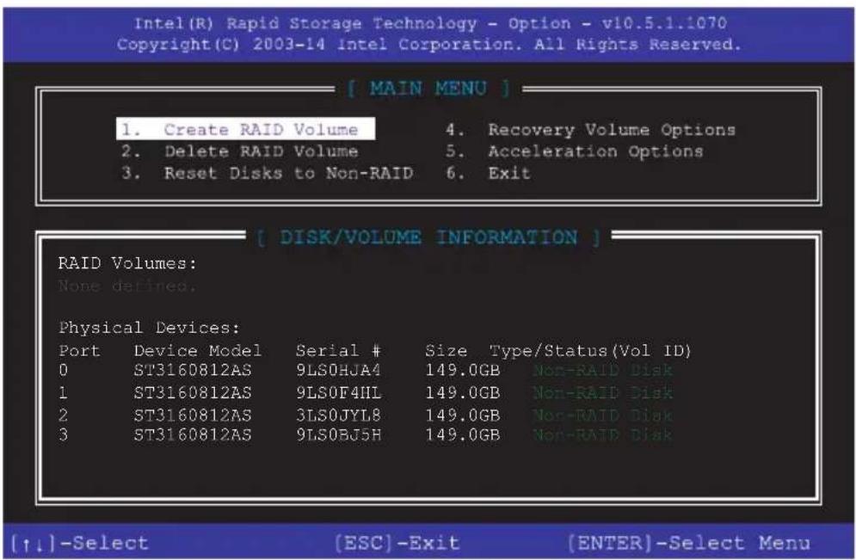The height and width of the screenshot is (560, 856).
Task: Open Acceleration Options entry
Action: (x=575, y=151)
